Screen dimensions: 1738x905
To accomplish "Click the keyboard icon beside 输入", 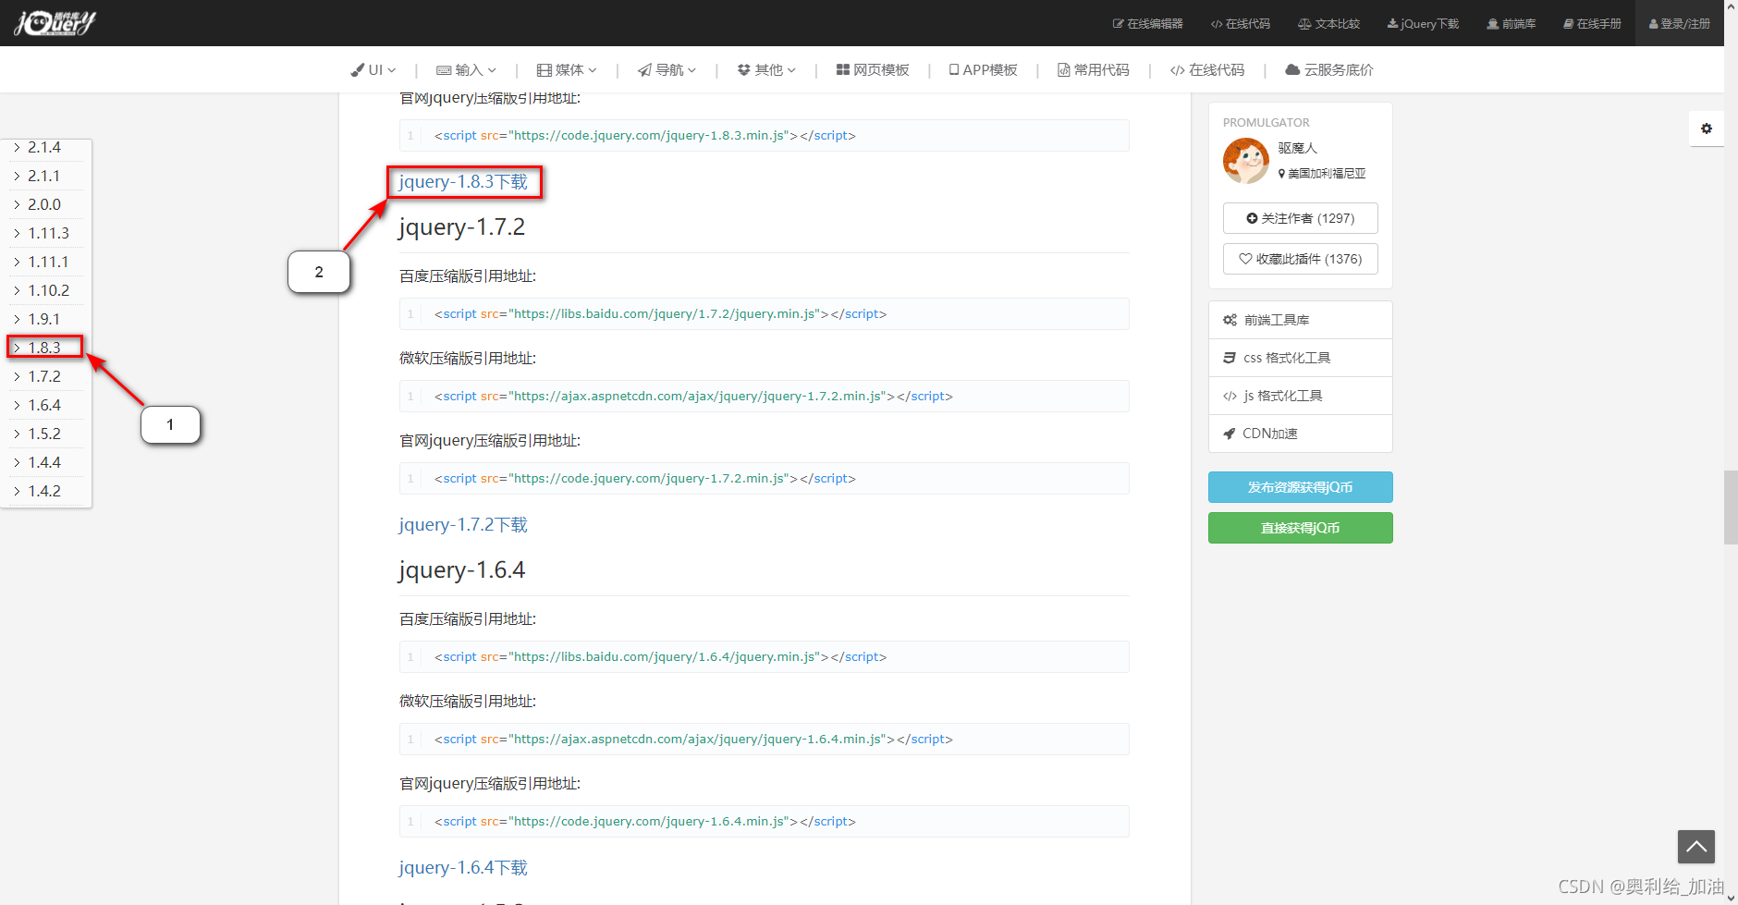I will [444, 70].
